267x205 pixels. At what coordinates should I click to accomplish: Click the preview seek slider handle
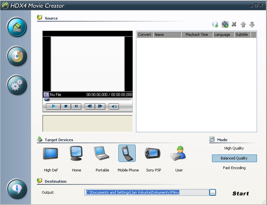point(47,100)
